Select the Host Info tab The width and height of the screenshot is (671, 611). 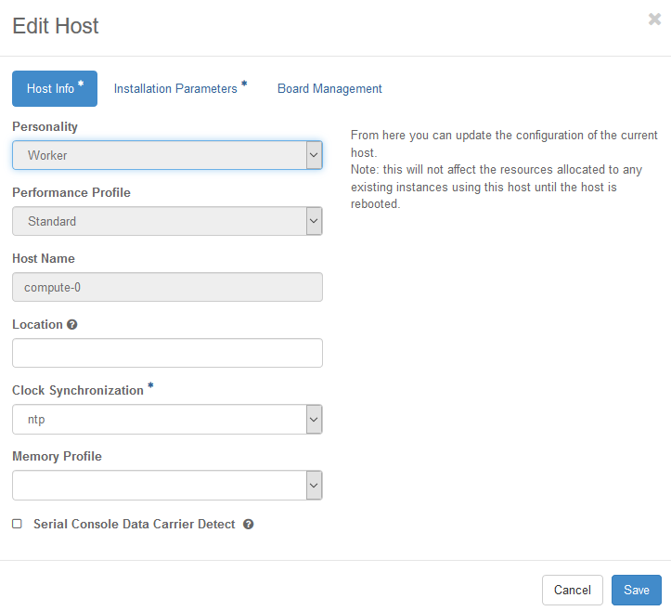pos(55,88)
